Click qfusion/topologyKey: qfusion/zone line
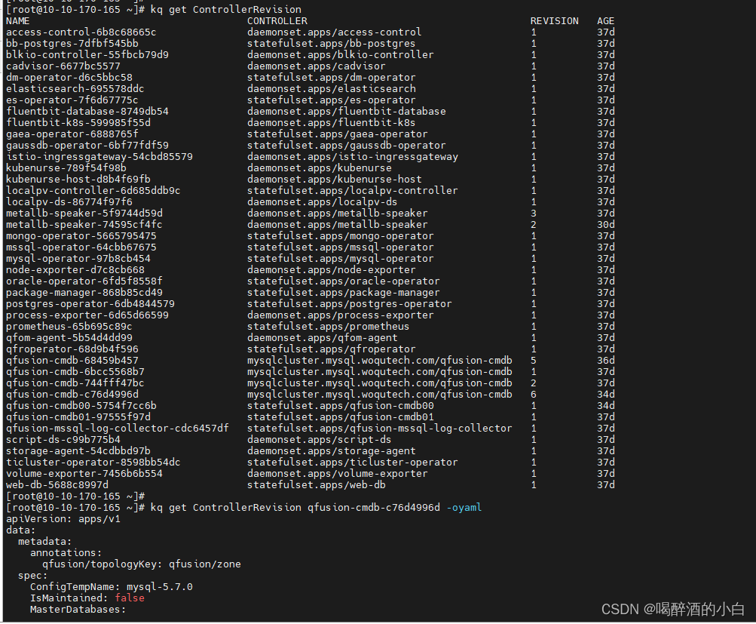This screenshot has height=624, width=756. 141,564
